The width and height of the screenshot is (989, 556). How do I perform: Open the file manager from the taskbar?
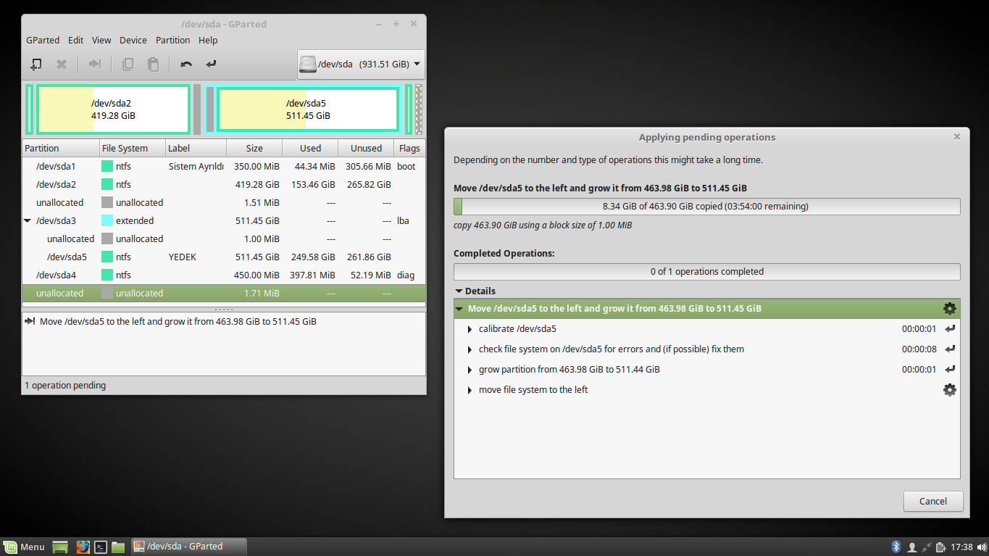(118, 547)
